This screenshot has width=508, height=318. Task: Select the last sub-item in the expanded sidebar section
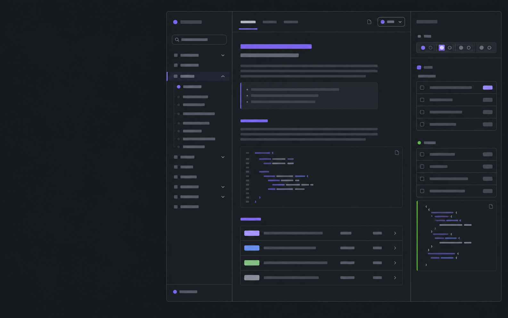pos(194,147)
